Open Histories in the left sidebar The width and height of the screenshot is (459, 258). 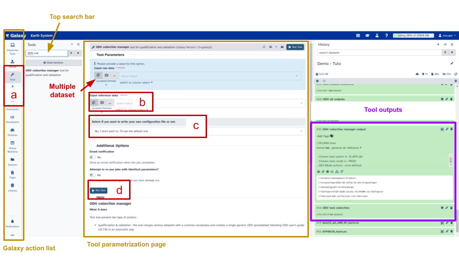click(12, 131)
